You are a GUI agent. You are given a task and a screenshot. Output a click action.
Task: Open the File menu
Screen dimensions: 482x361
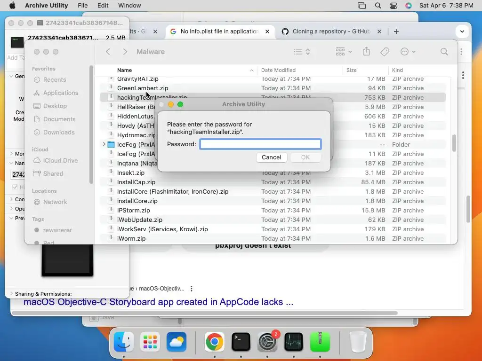pyautogui.click(x=83, y=5)
